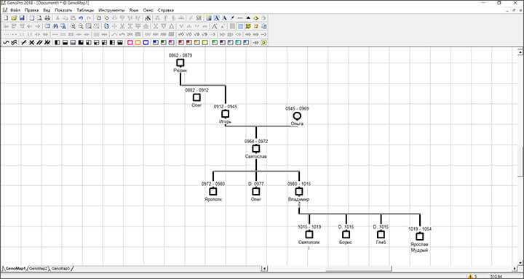524x279 pixels.
Task: Choose the blue outlined square color
Action: pos(146,42)
